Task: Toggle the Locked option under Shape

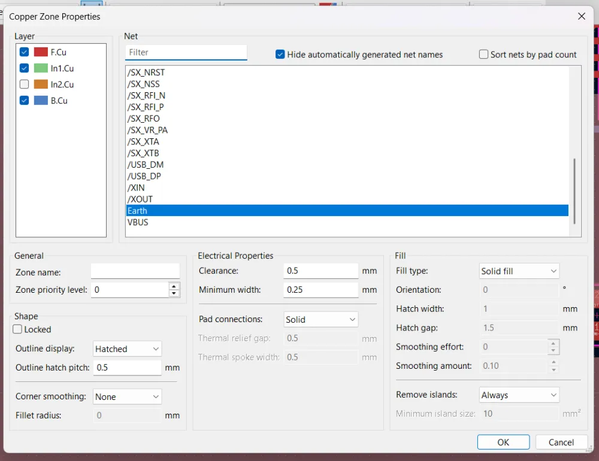Action: pos(19,329)
